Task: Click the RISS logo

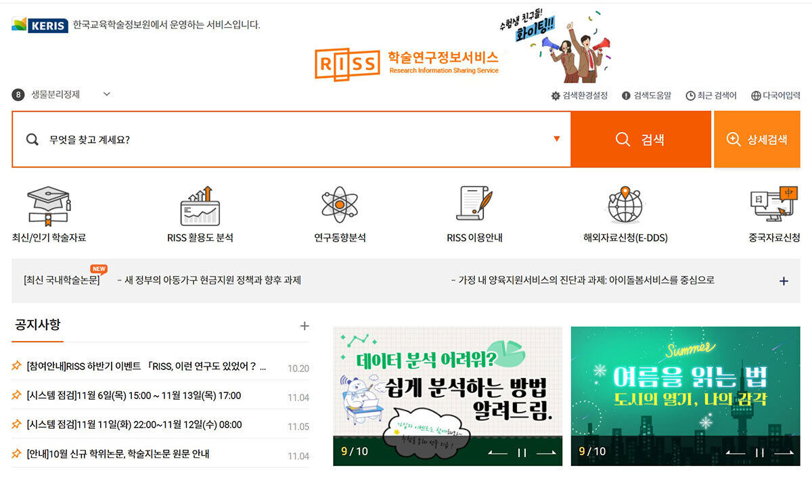Action: (346, 62)
